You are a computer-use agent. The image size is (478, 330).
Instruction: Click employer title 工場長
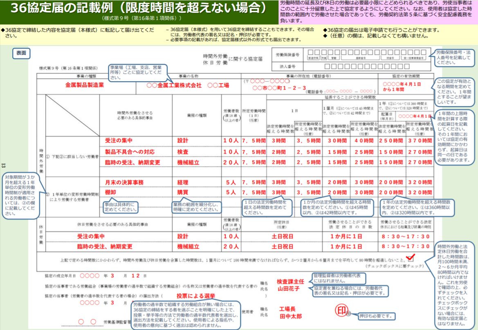point(287,309)
